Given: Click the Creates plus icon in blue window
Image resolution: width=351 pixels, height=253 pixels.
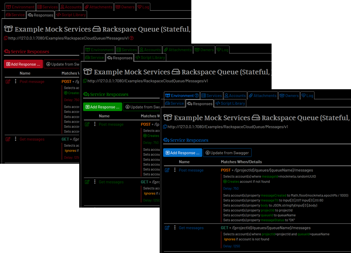Looking at the screenshot, I should click(x=225, y=182).
